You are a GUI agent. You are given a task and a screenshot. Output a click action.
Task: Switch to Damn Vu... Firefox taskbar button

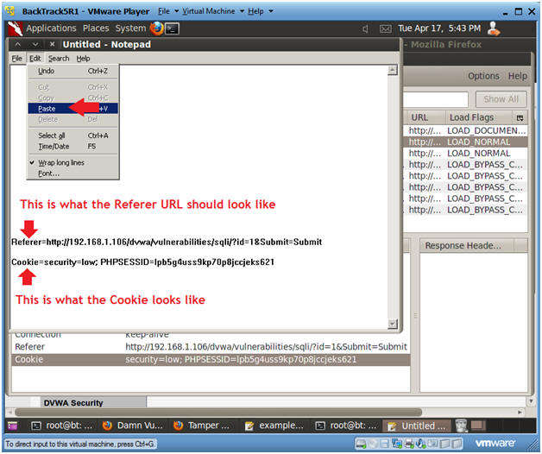point(134,426)
